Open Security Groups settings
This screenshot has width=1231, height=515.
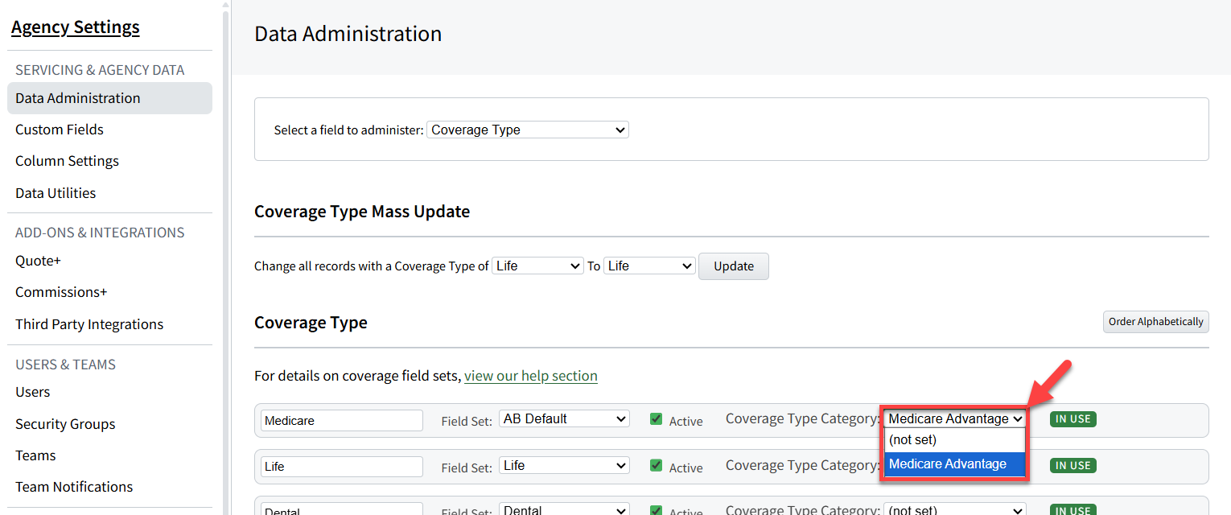65,424
